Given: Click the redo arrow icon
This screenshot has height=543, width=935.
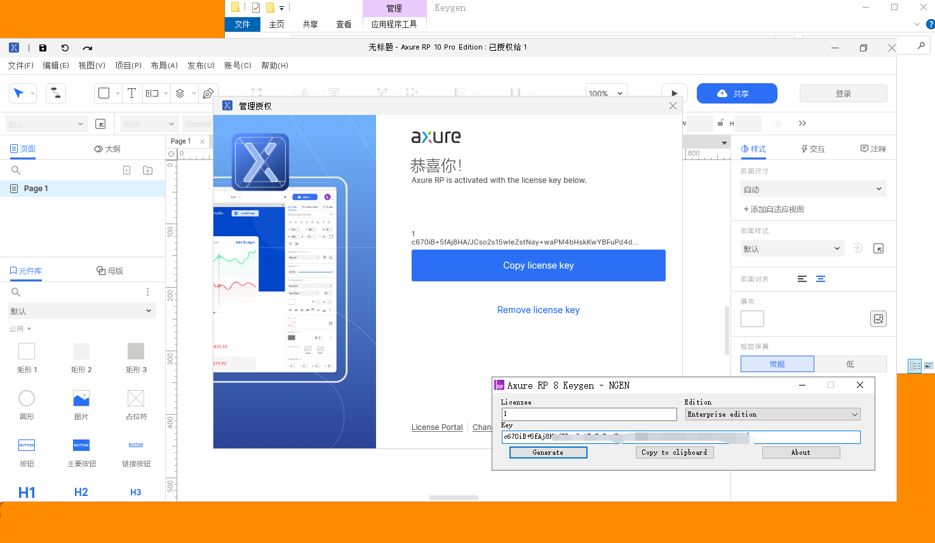Looking at the screenshot, I should coord(88,48).
